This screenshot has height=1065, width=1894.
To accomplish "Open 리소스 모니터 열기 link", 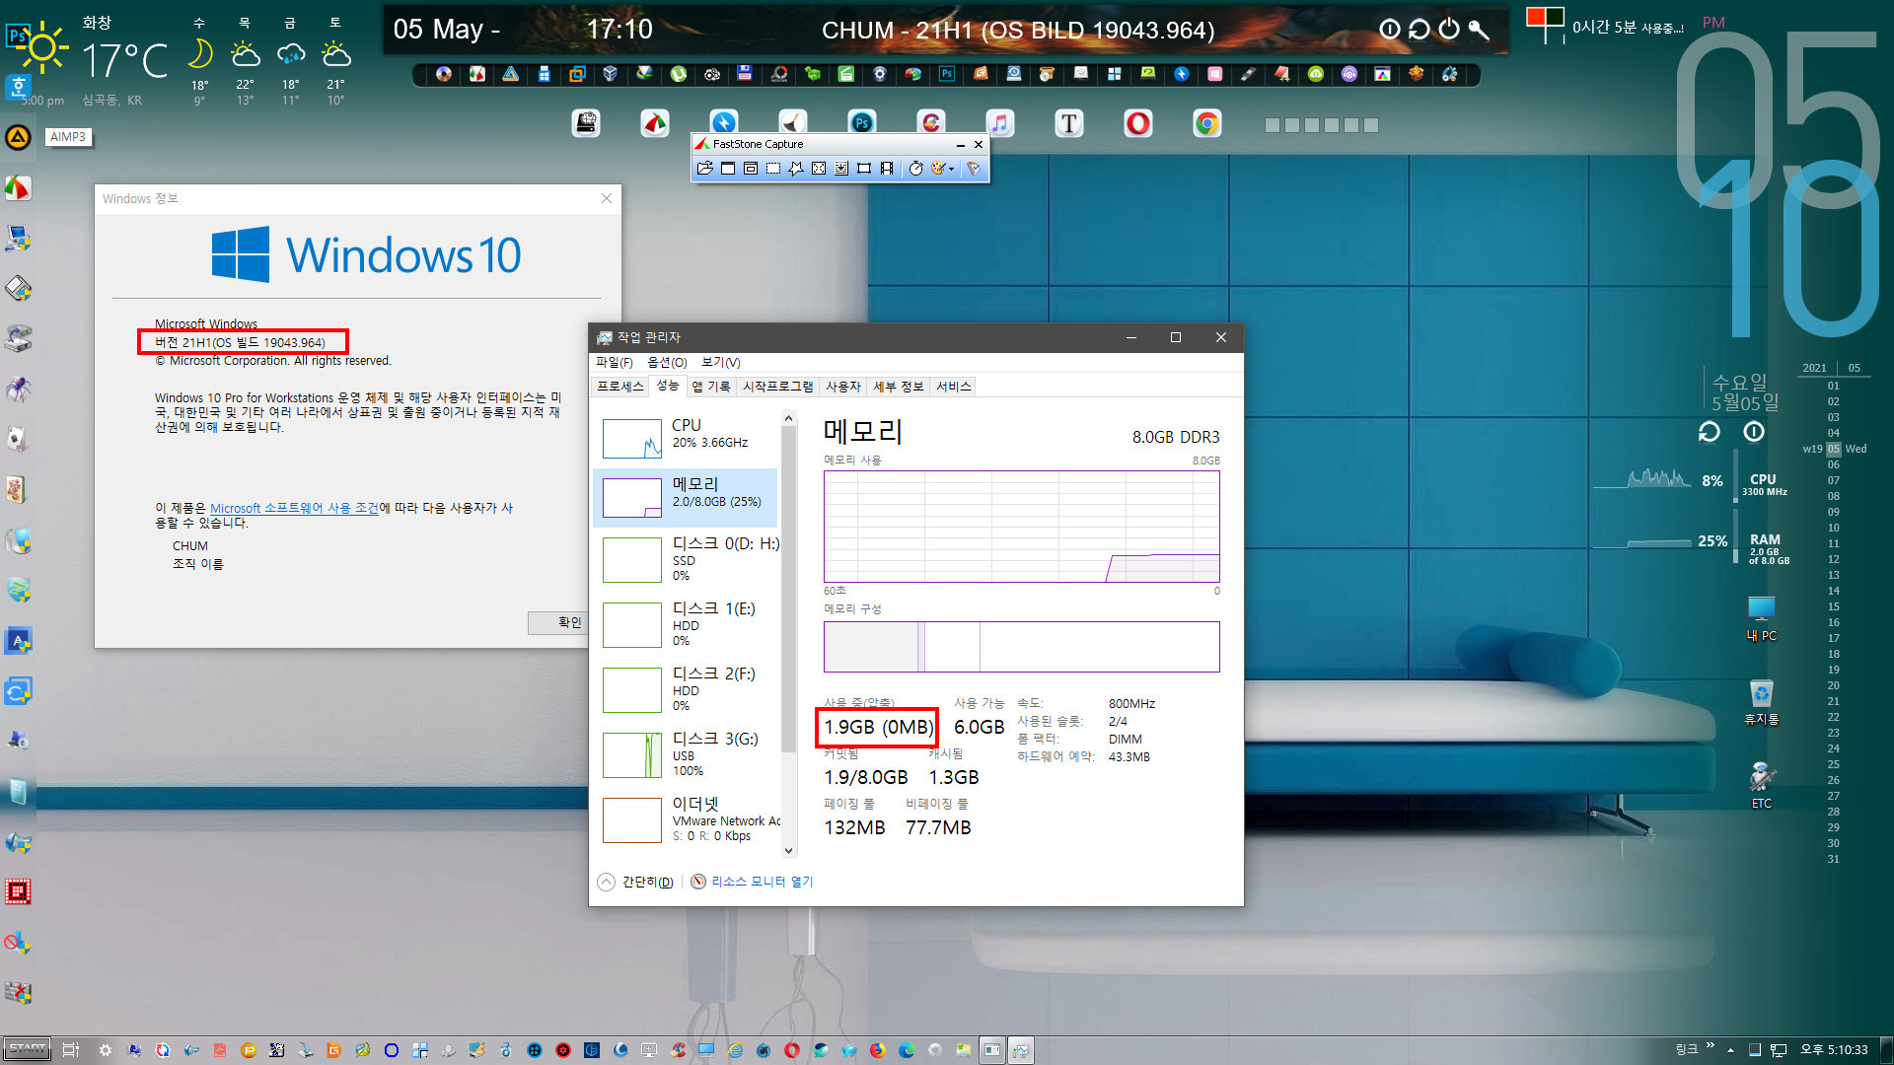I will (752, 882).
